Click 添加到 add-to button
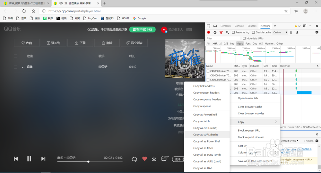The image size is (321, 173). point(53,43)
